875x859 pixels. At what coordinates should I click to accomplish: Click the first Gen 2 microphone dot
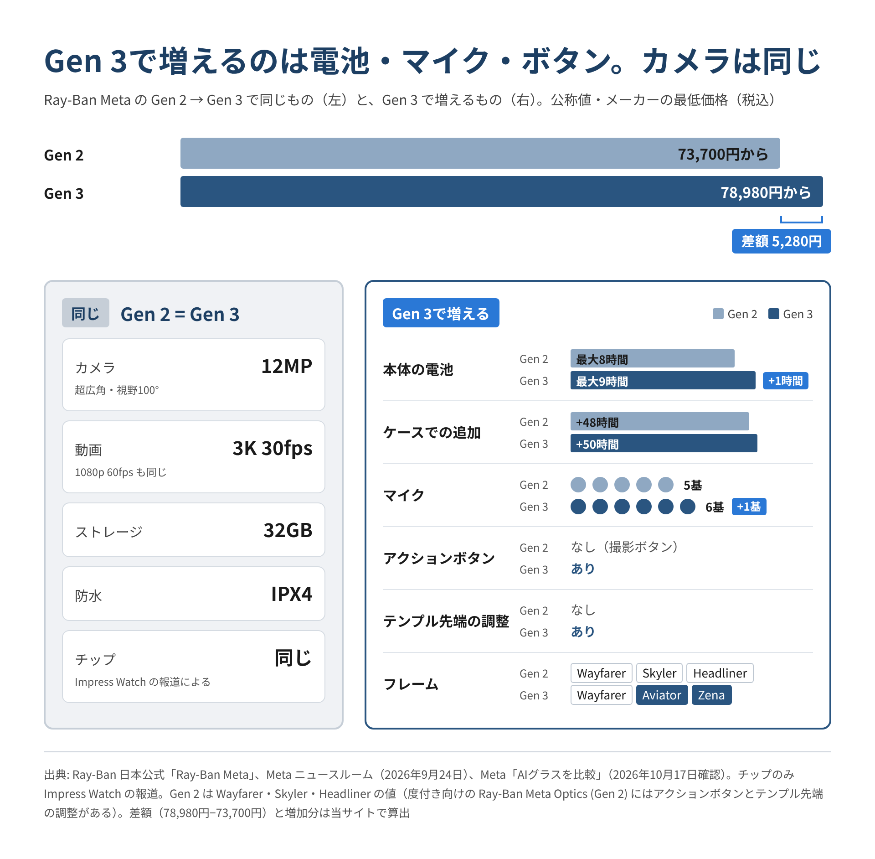click(578, 484)
